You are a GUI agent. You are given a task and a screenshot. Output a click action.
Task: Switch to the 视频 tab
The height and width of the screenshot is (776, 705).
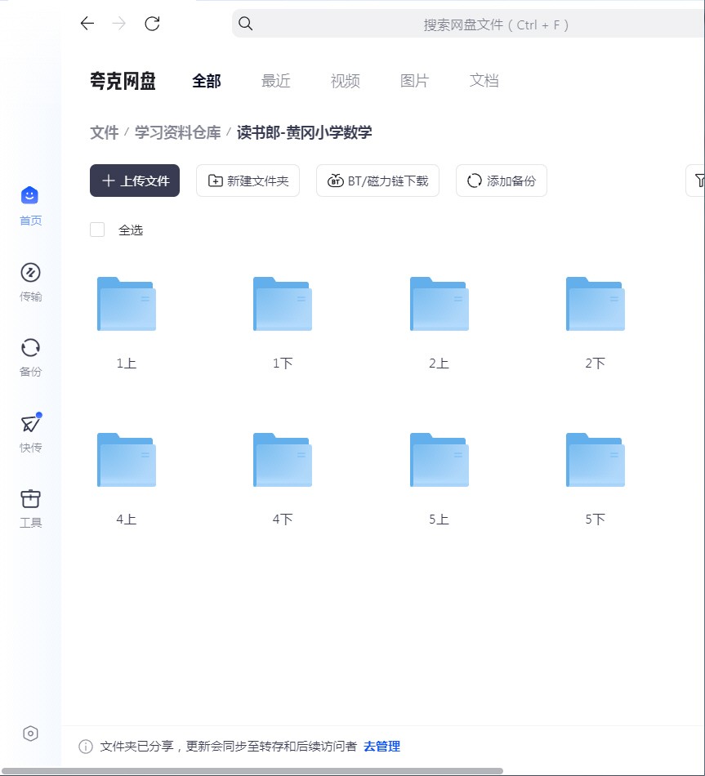pyautogui.click(x=345, y=81)
